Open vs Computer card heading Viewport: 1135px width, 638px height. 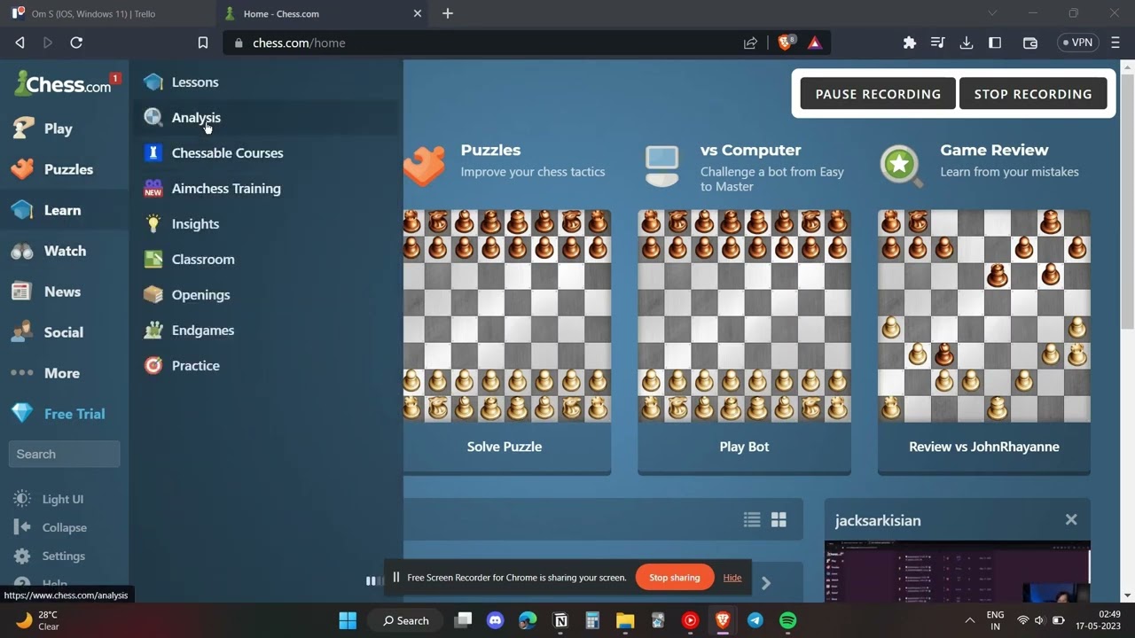750,150
